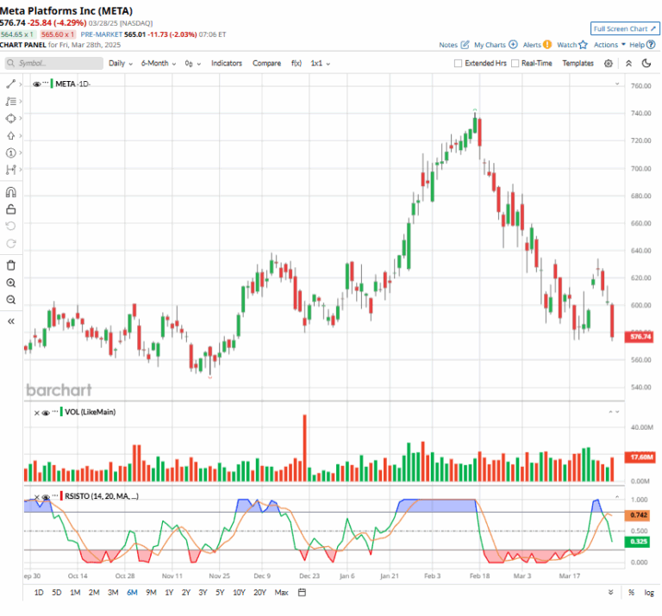Hide the META main plot eye icon
The height and width of the screenshot is (616, 662).
[x=37, y=84]
